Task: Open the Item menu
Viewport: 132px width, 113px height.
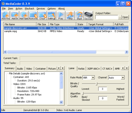Action: tap(11, 9)
